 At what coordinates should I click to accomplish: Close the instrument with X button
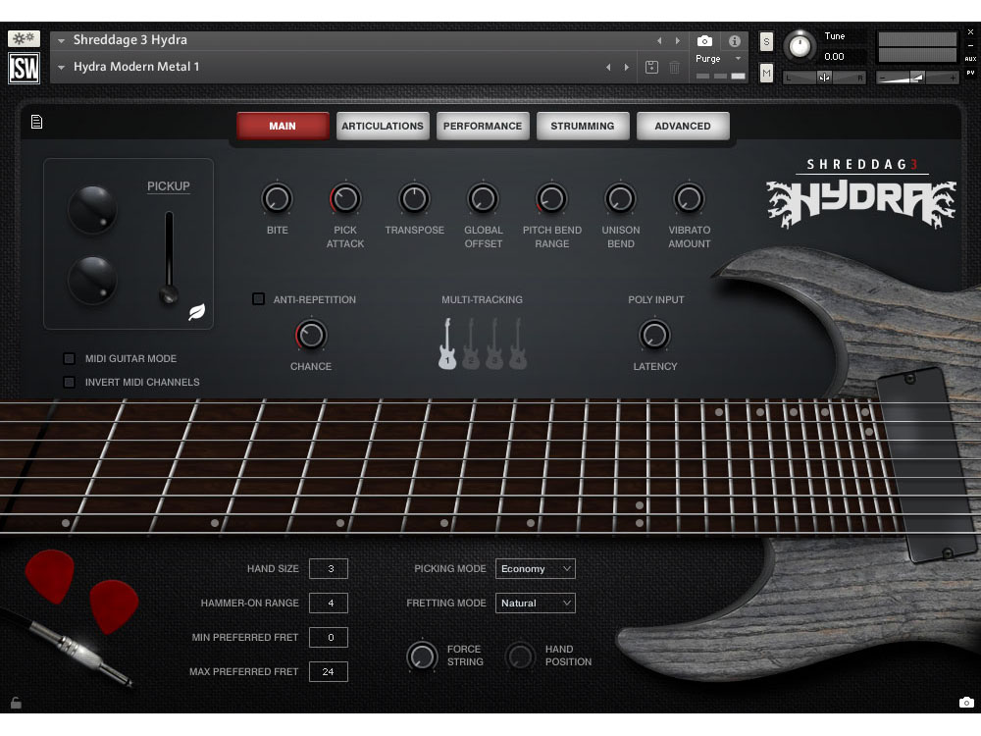[x=970, y=32]
